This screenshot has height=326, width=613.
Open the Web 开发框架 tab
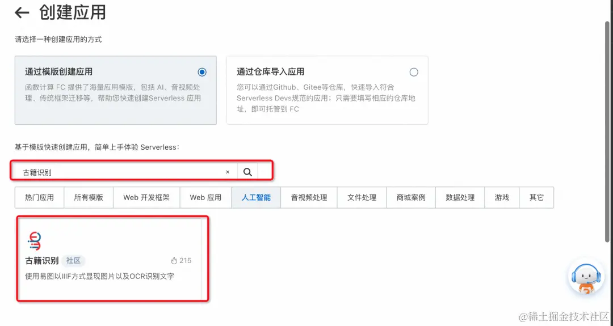(146, 197)
